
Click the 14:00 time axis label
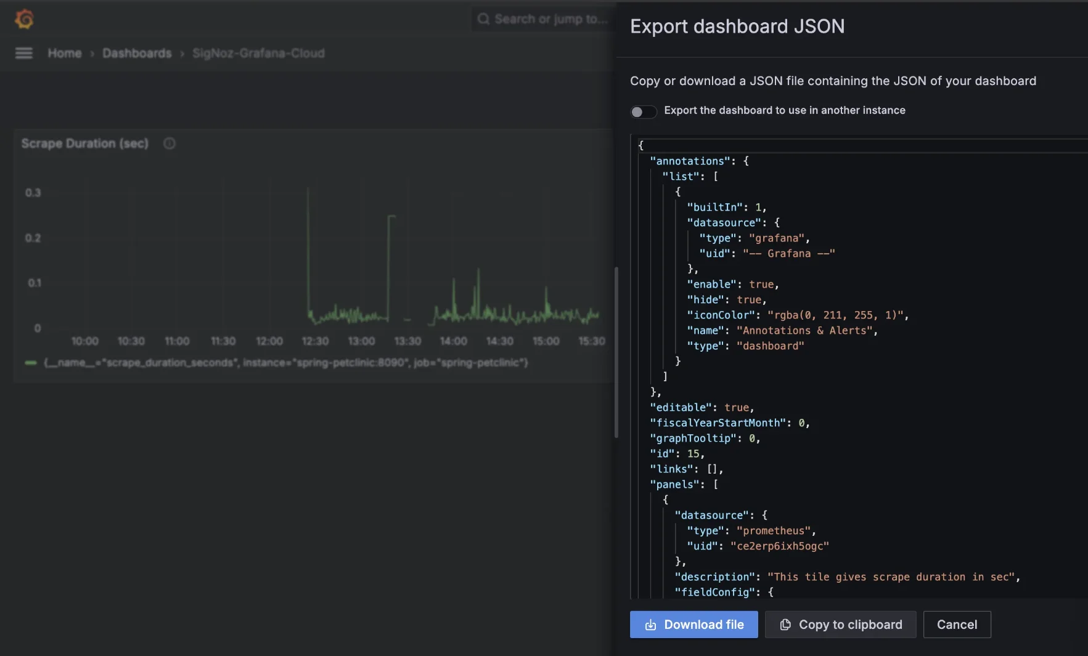453,341
